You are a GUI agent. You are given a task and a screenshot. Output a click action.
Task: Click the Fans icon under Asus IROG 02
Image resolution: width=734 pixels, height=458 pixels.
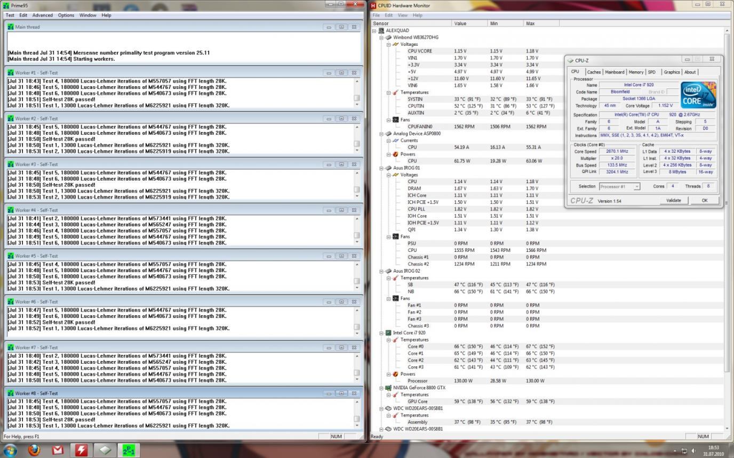pyautogui.click(x=395, y=298)
